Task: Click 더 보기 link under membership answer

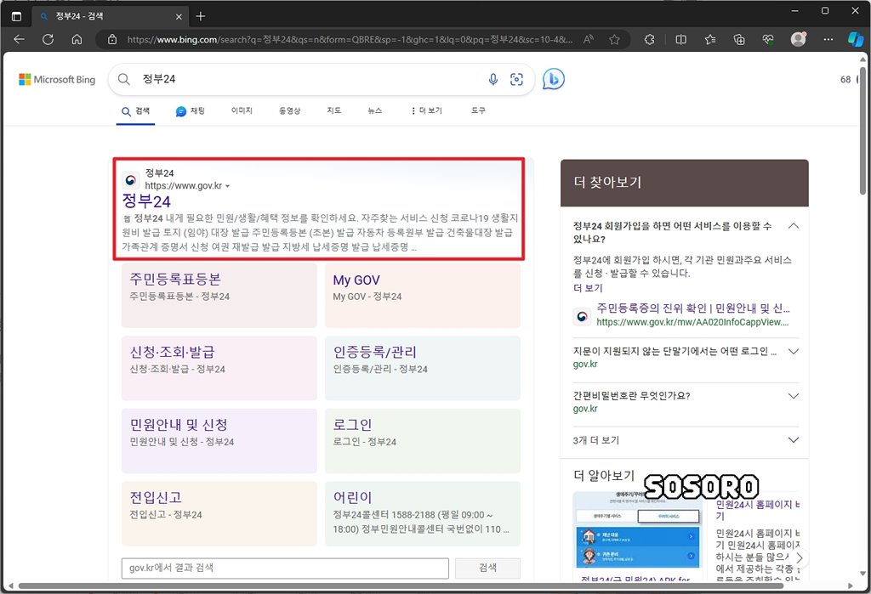Action: pyautogui.click(x=588, y=287)
